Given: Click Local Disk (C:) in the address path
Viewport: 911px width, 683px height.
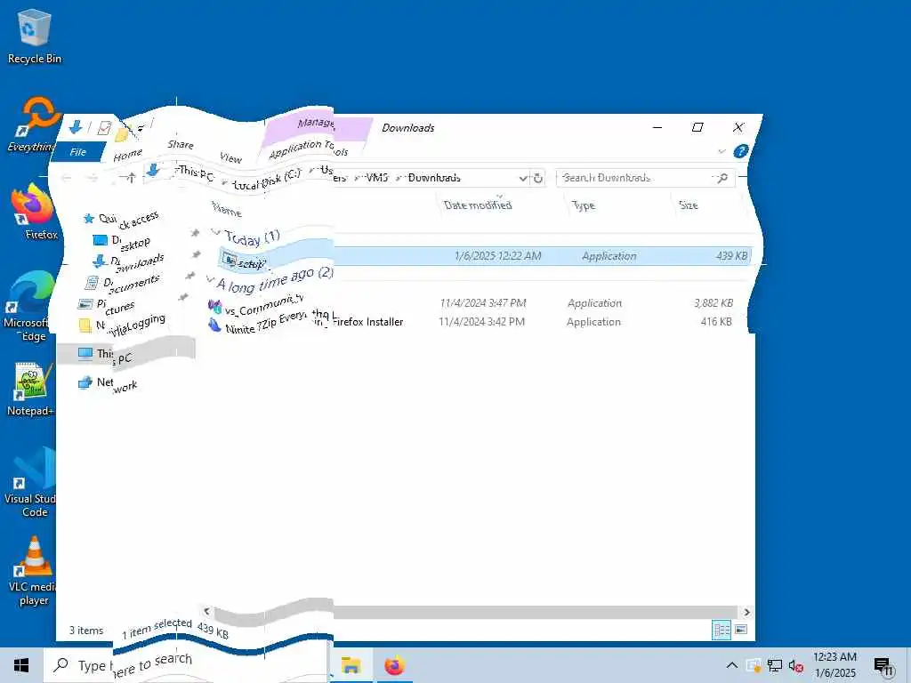Looking at the screenshot, I should [x=267, y=181].
